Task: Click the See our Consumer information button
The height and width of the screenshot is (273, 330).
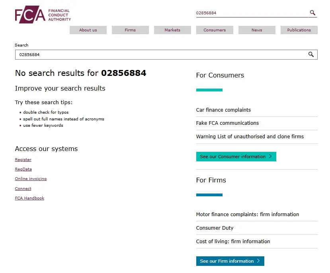Action: (236, 157)
